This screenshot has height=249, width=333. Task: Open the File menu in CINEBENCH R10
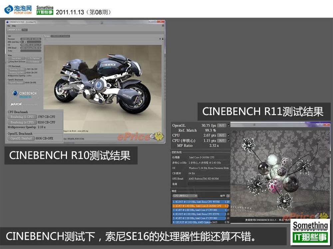point(9,26)
